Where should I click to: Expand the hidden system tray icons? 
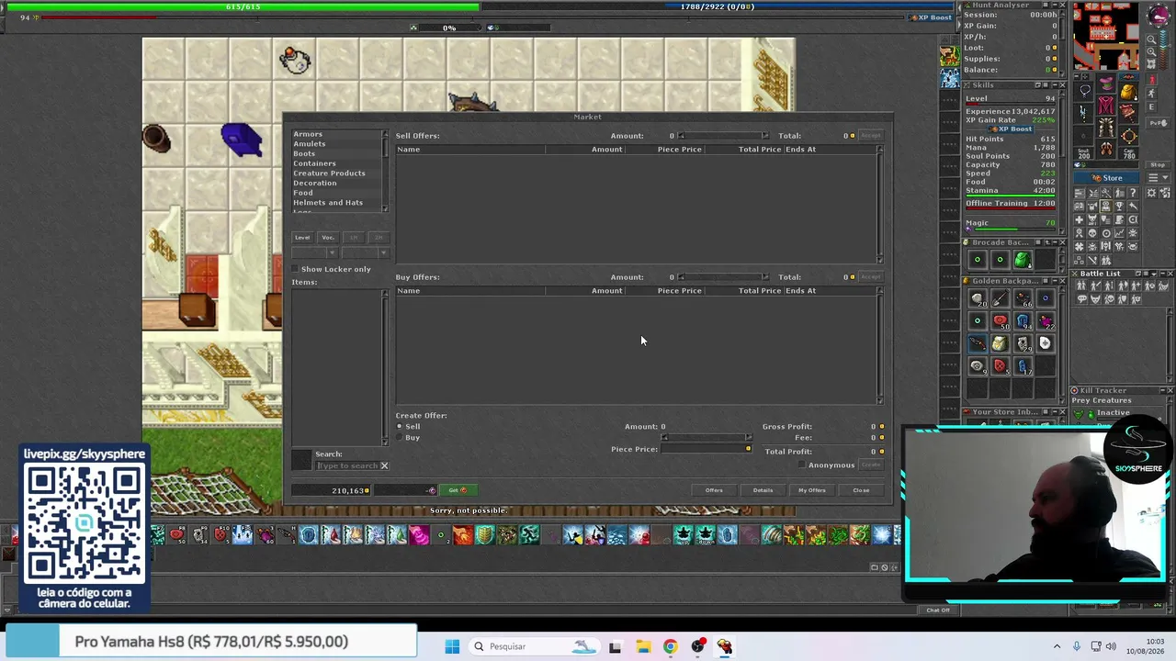pos(1057,646)
